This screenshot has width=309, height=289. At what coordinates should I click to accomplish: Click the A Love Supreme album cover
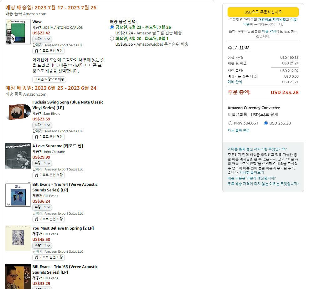tap(18, 156)
